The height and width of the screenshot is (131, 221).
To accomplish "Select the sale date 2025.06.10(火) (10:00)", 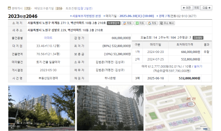I will (137, 16).
